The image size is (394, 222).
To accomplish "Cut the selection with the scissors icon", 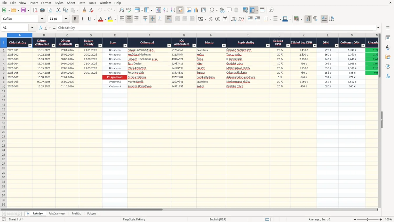I will [x=58, y=10].
